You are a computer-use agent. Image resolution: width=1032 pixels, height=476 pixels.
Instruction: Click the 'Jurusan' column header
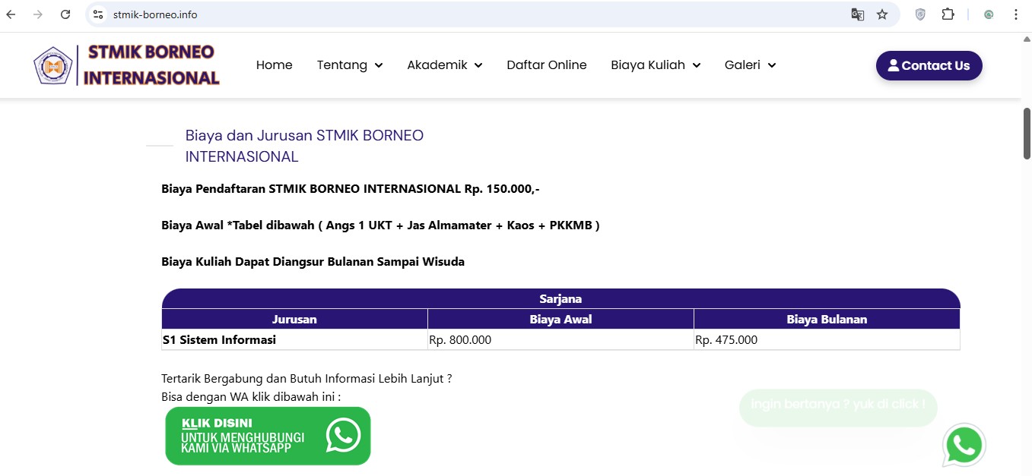294,319
